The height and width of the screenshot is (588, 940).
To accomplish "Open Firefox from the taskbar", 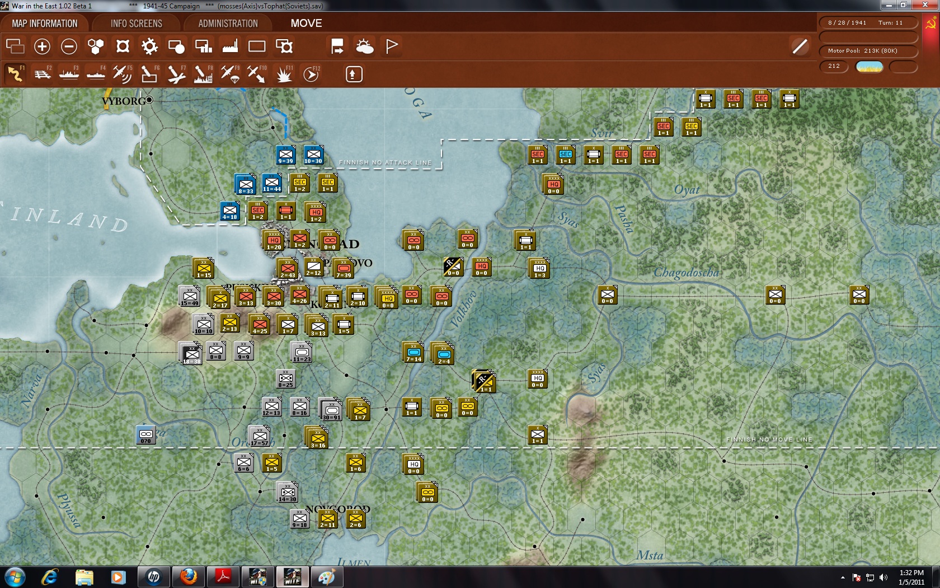I will click(188, 577).
